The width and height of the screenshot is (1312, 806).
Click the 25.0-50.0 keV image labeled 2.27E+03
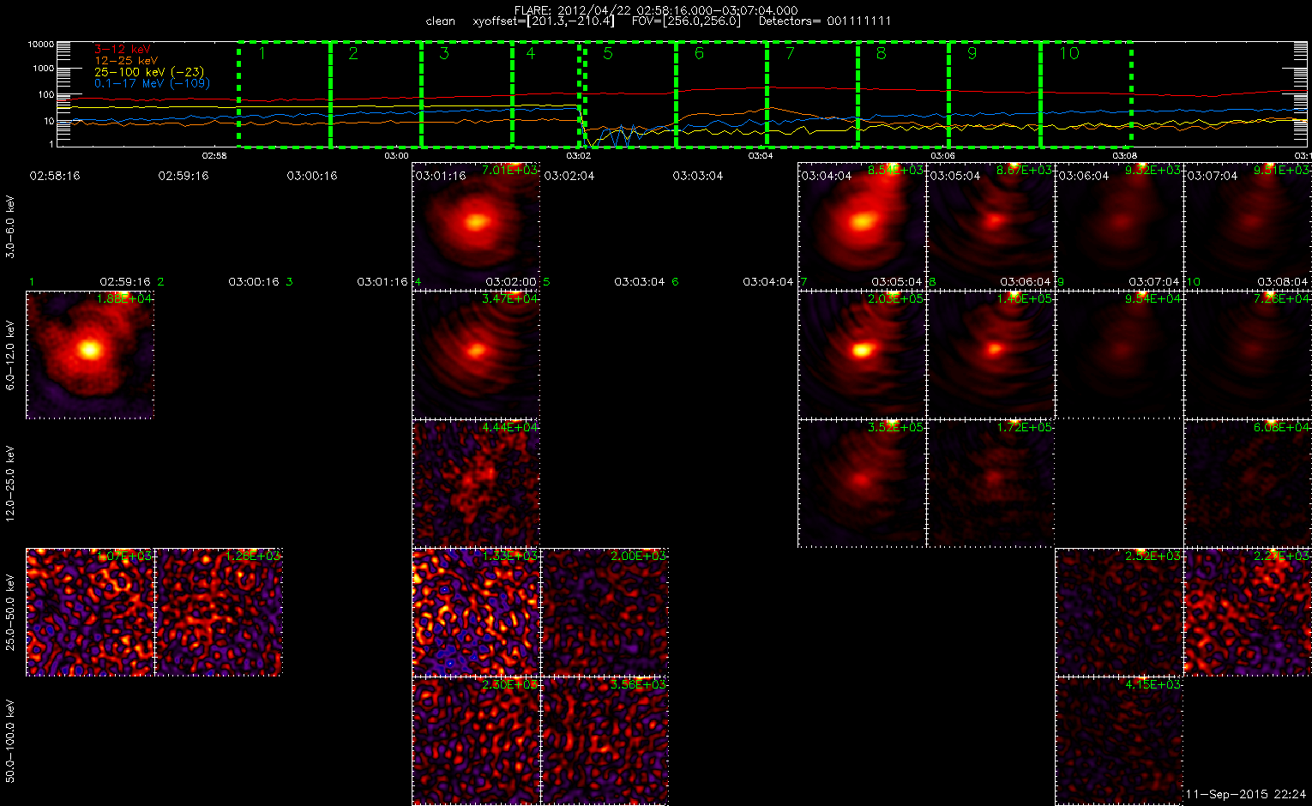[1248, 612]
